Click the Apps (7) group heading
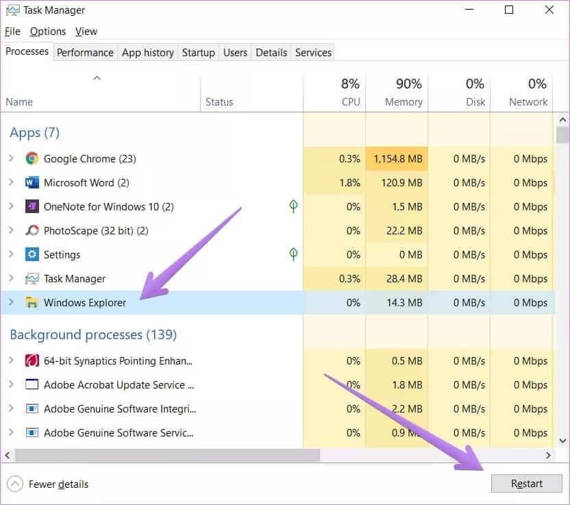Image resolution: width=570 pixels, height=505 pixels. [34, 133]
